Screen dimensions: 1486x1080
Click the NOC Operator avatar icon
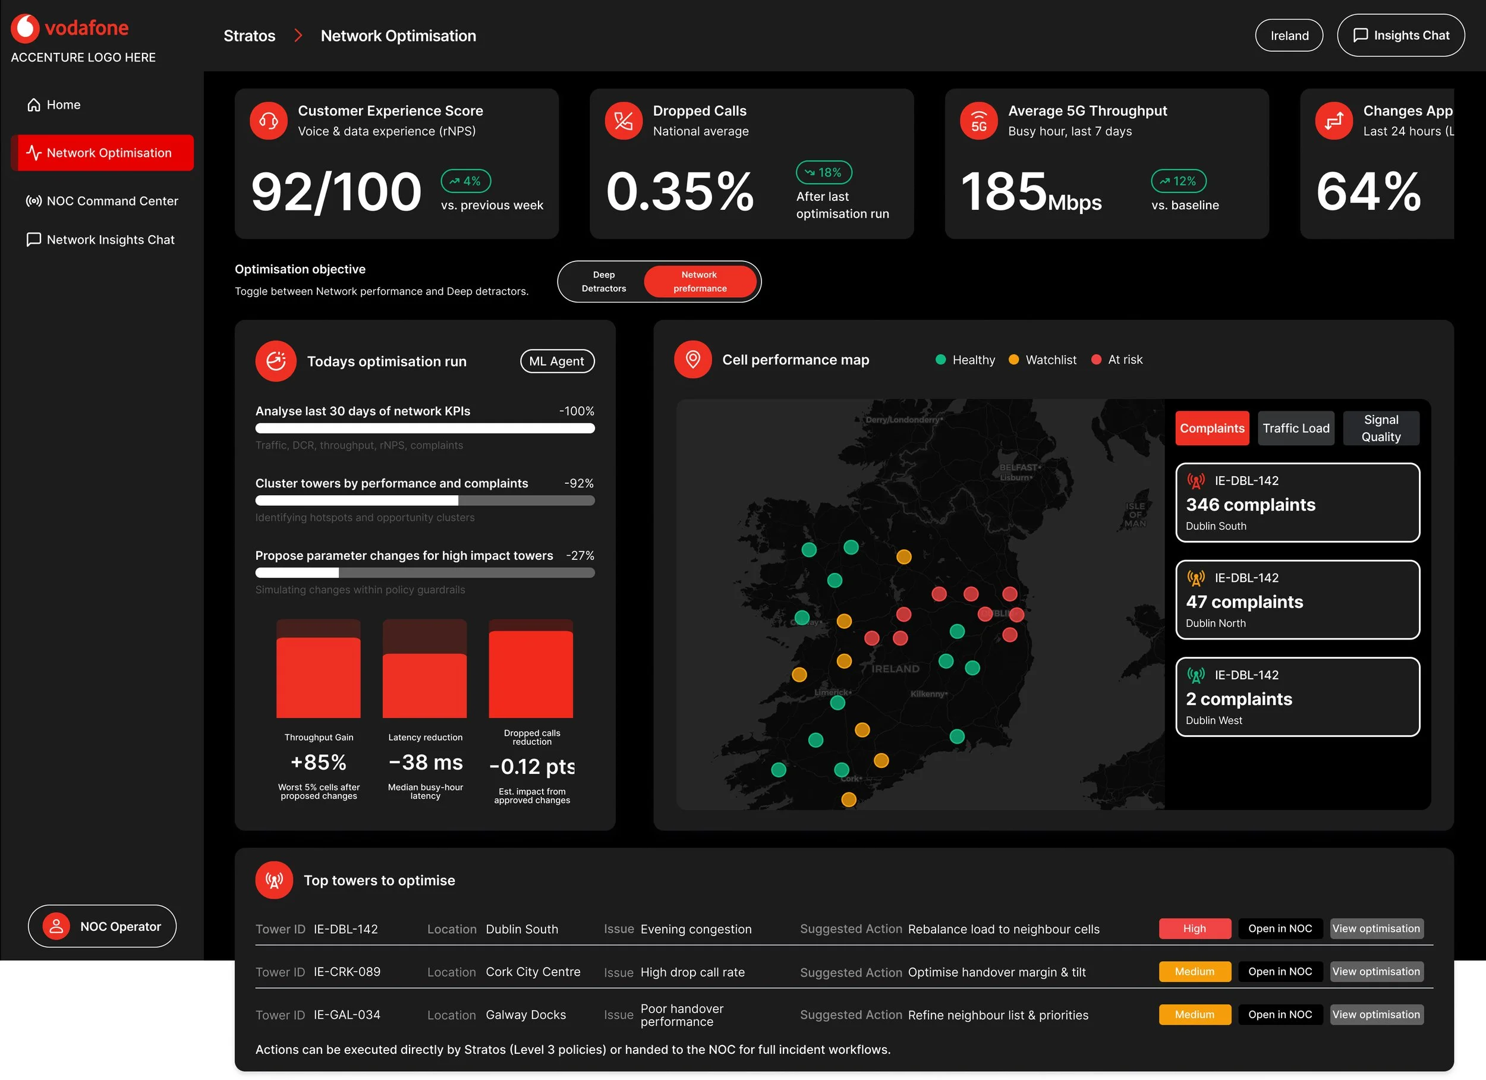[x=56, y=926]
